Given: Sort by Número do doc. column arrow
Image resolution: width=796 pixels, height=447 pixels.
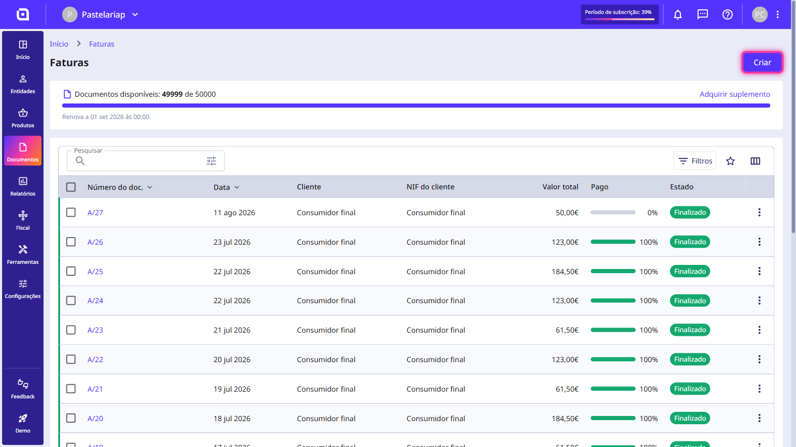Looking at the screenshot, I should (150, 187).
